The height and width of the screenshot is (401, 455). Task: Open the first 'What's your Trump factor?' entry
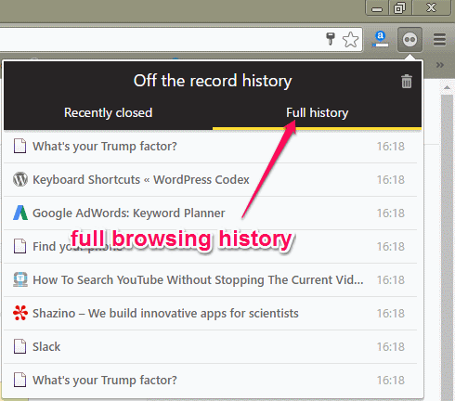point(210,147)
